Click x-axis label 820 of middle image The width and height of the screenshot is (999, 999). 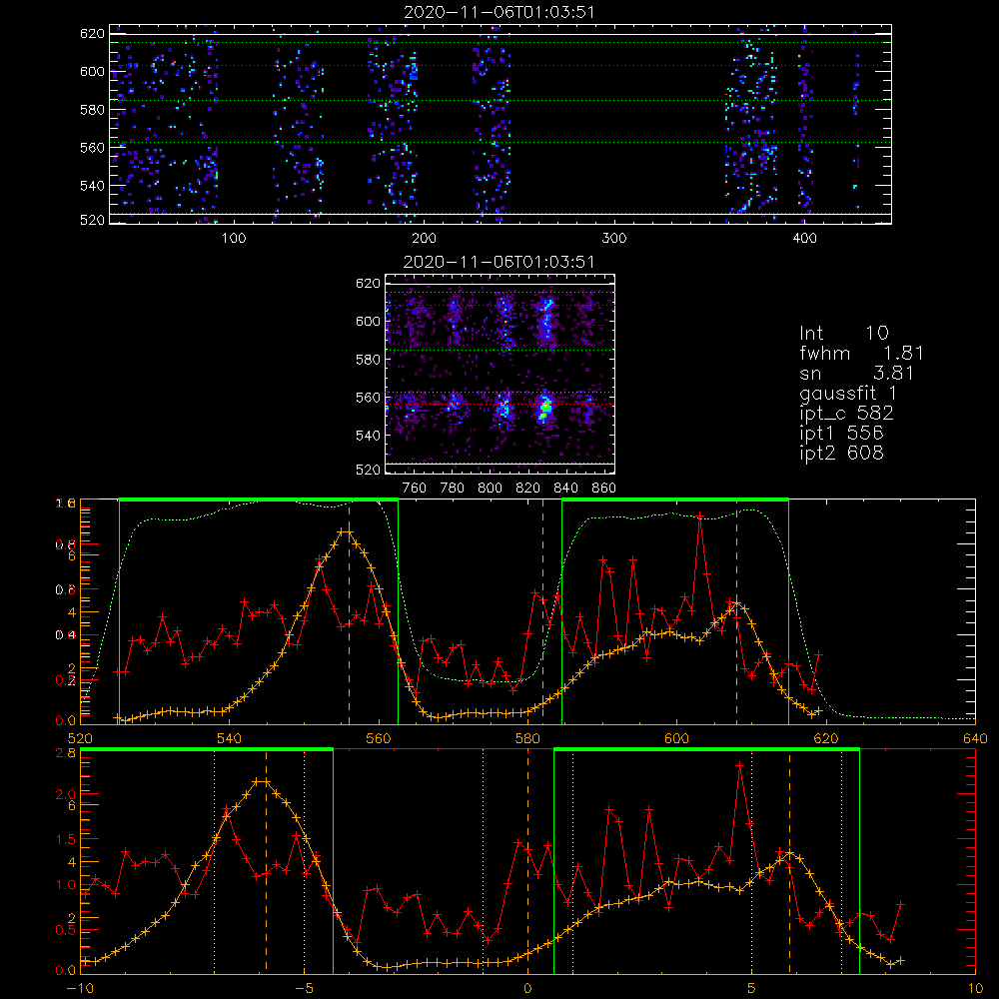527,489
